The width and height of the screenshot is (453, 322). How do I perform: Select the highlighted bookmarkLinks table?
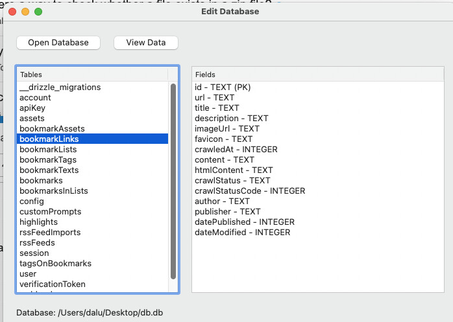coord(49,139)
